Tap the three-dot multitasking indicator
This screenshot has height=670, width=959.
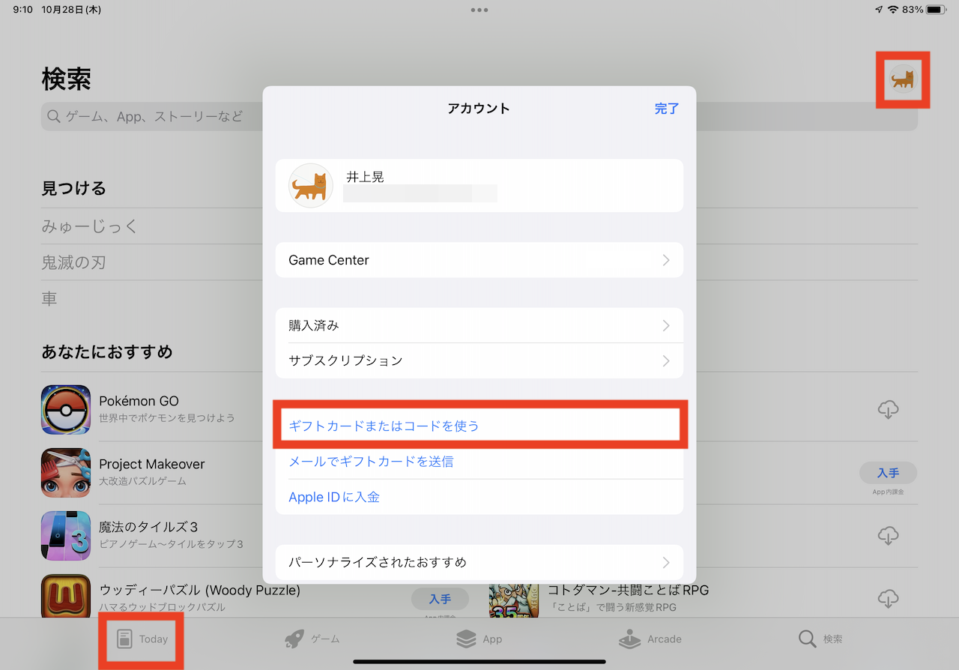click(479, 10)
